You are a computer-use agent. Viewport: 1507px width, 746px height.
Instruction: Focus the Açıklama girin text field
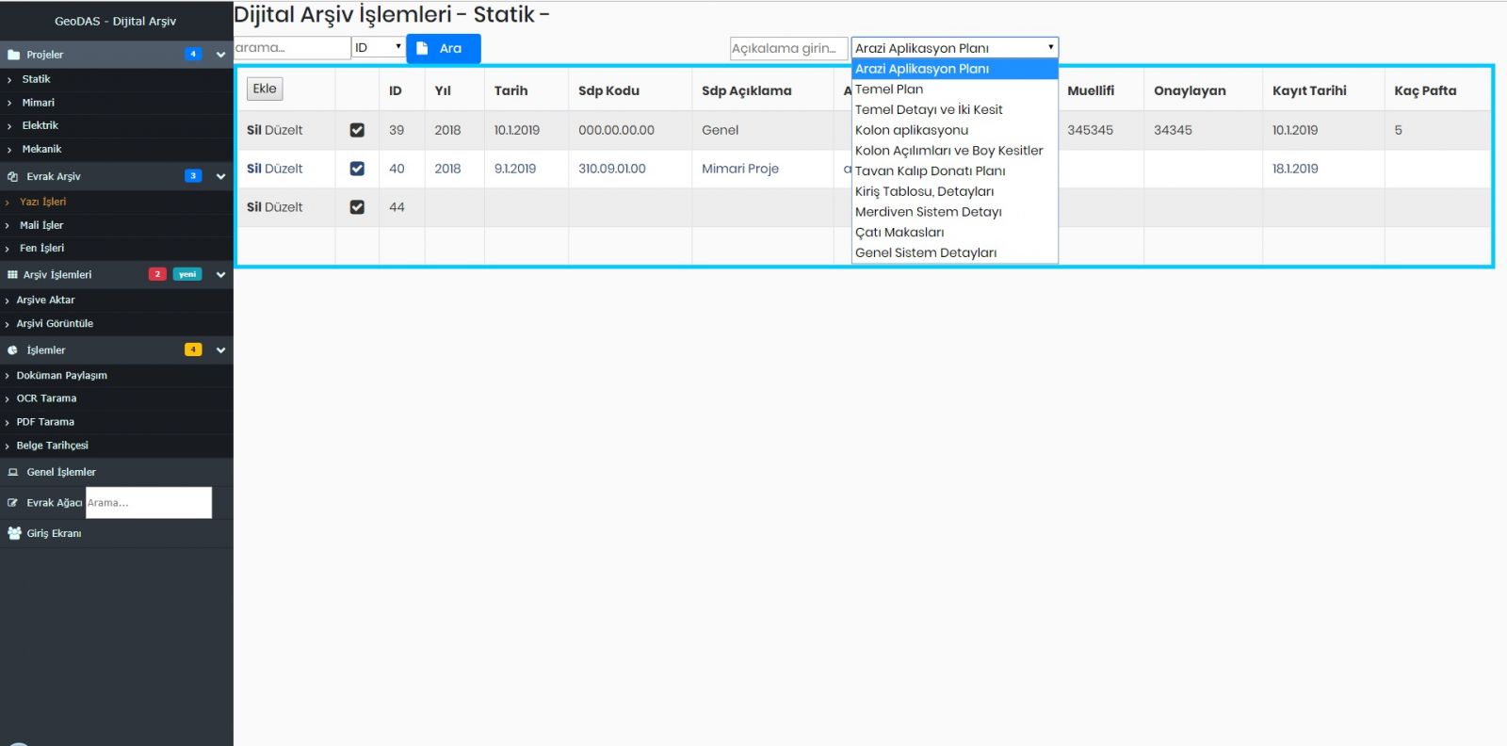coord(787,48)
